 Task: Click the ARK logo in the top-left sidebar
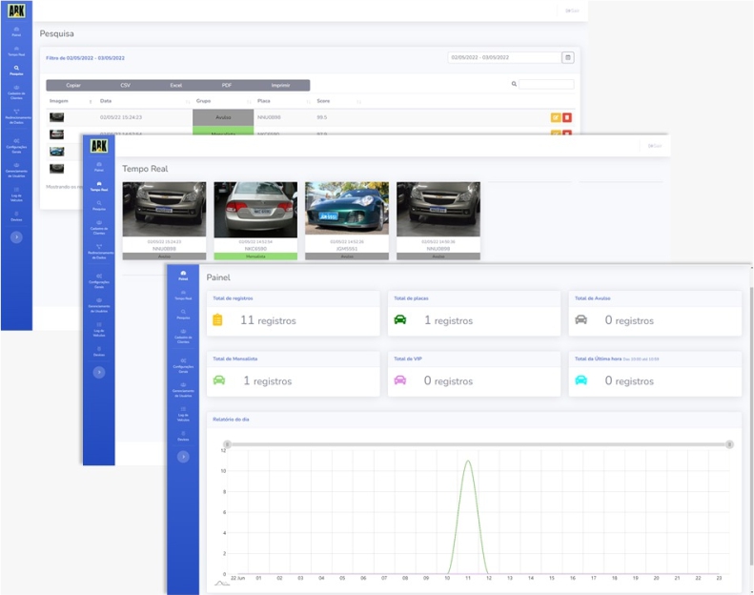[16, 12]
